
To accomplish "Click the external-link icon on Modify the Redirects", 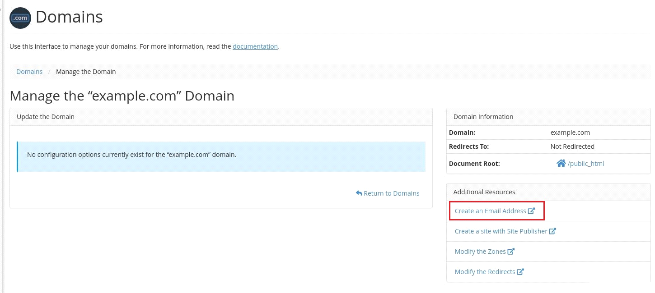I will pos(520,271).
